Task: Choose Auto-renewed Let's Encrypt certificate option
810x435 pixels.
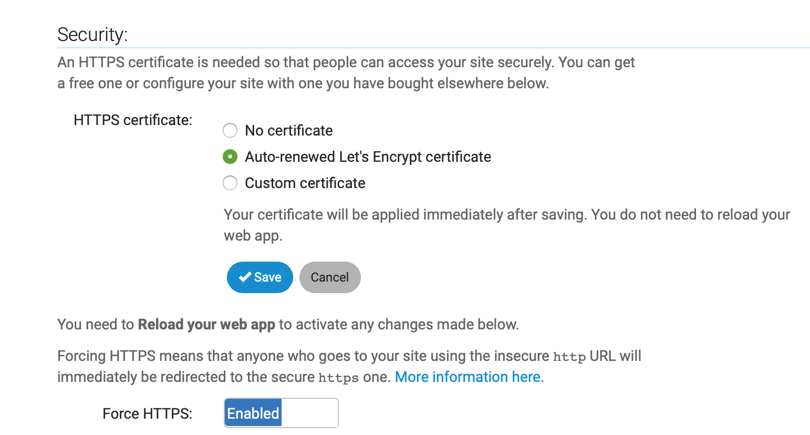Action: 230,157
